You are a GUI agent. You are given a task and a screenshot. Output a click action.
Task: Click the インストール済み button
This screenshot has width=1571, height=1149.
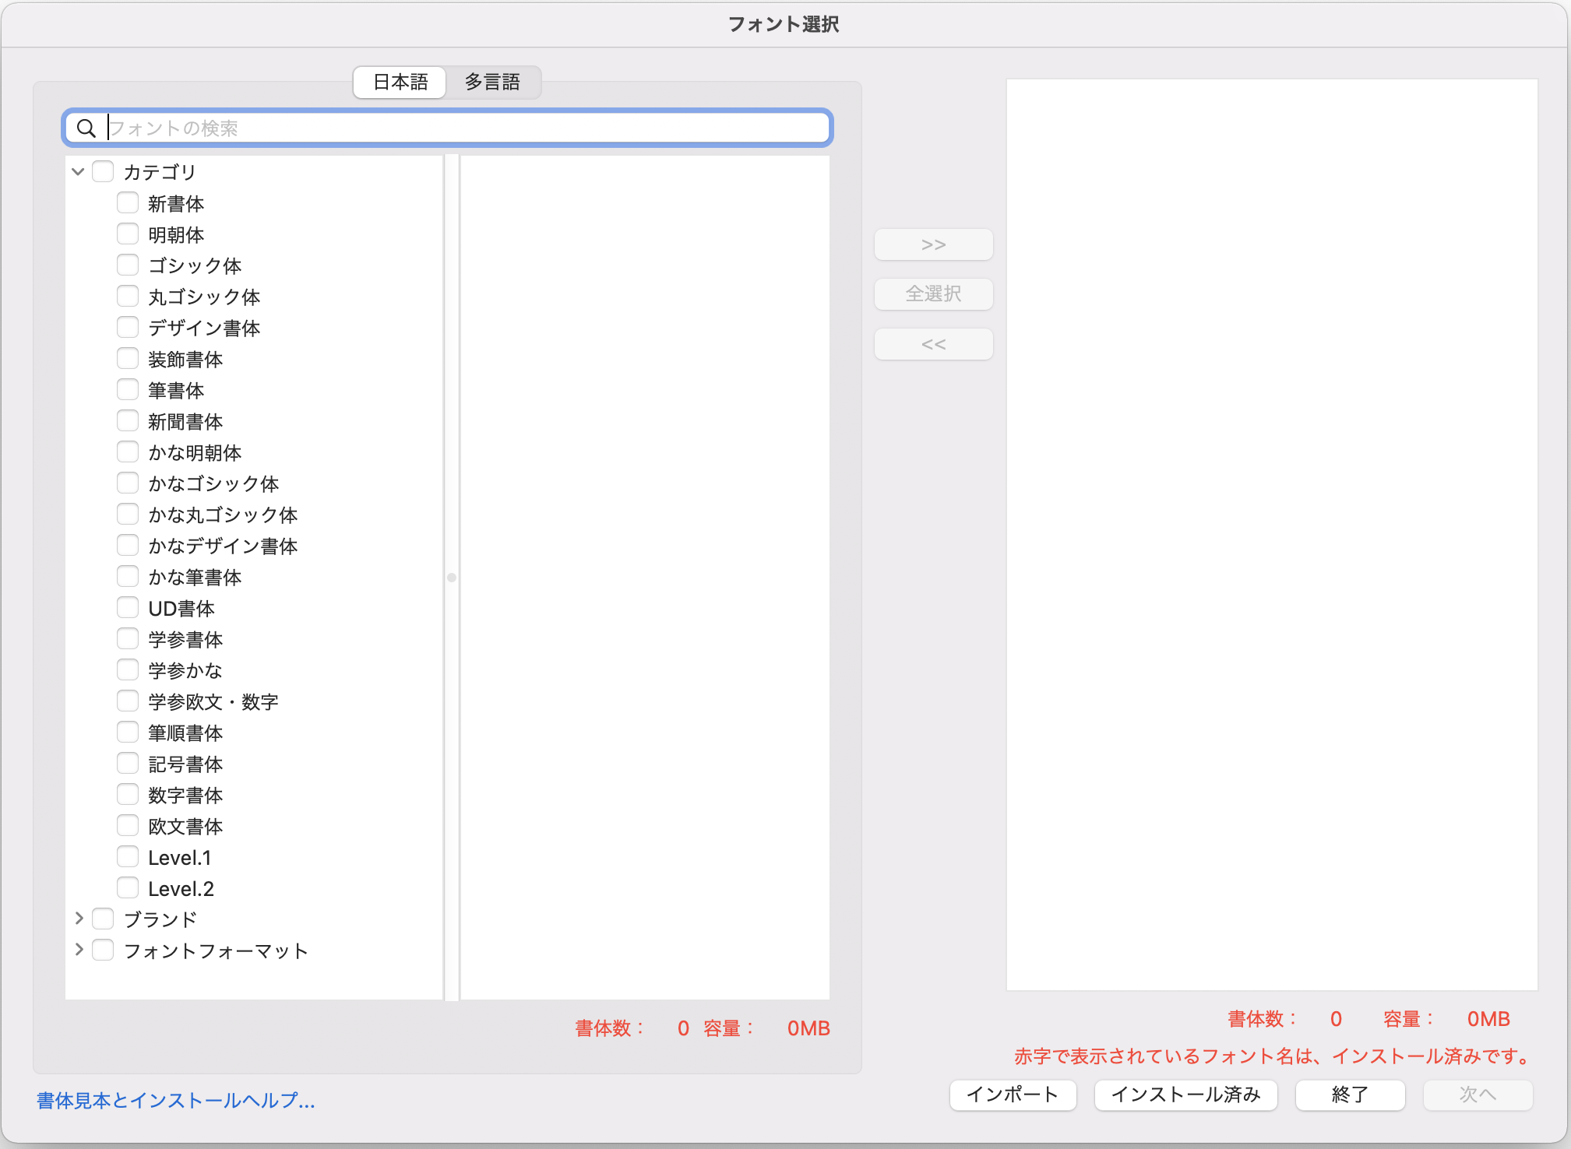point(1185,1095)
